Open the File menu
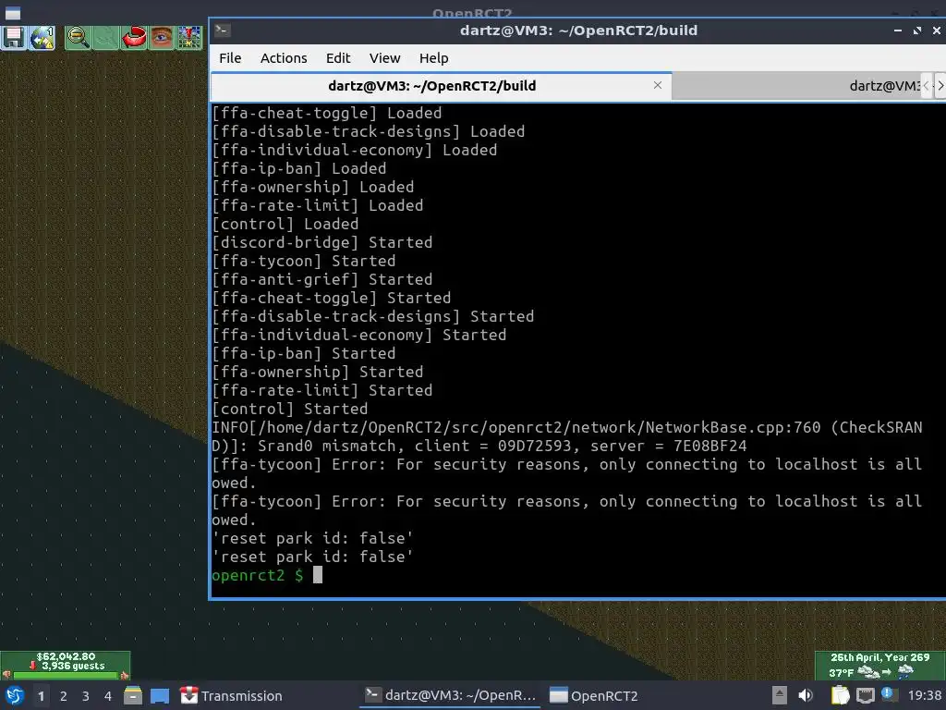 pos(230,58)
